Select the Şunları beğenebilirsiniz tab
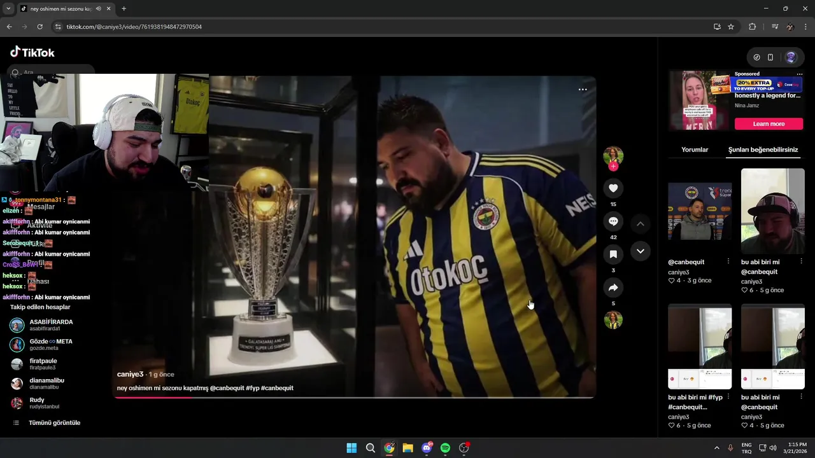This screenshot has height=458, width=815. [763, 149]
